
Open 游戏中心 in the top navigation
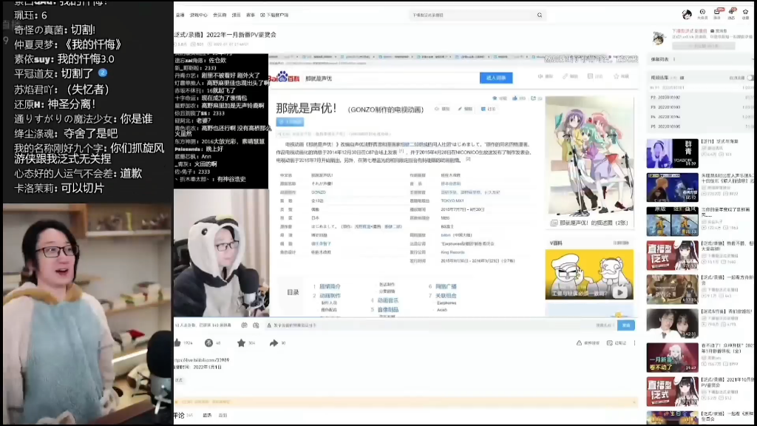click(x=199, y=15)
